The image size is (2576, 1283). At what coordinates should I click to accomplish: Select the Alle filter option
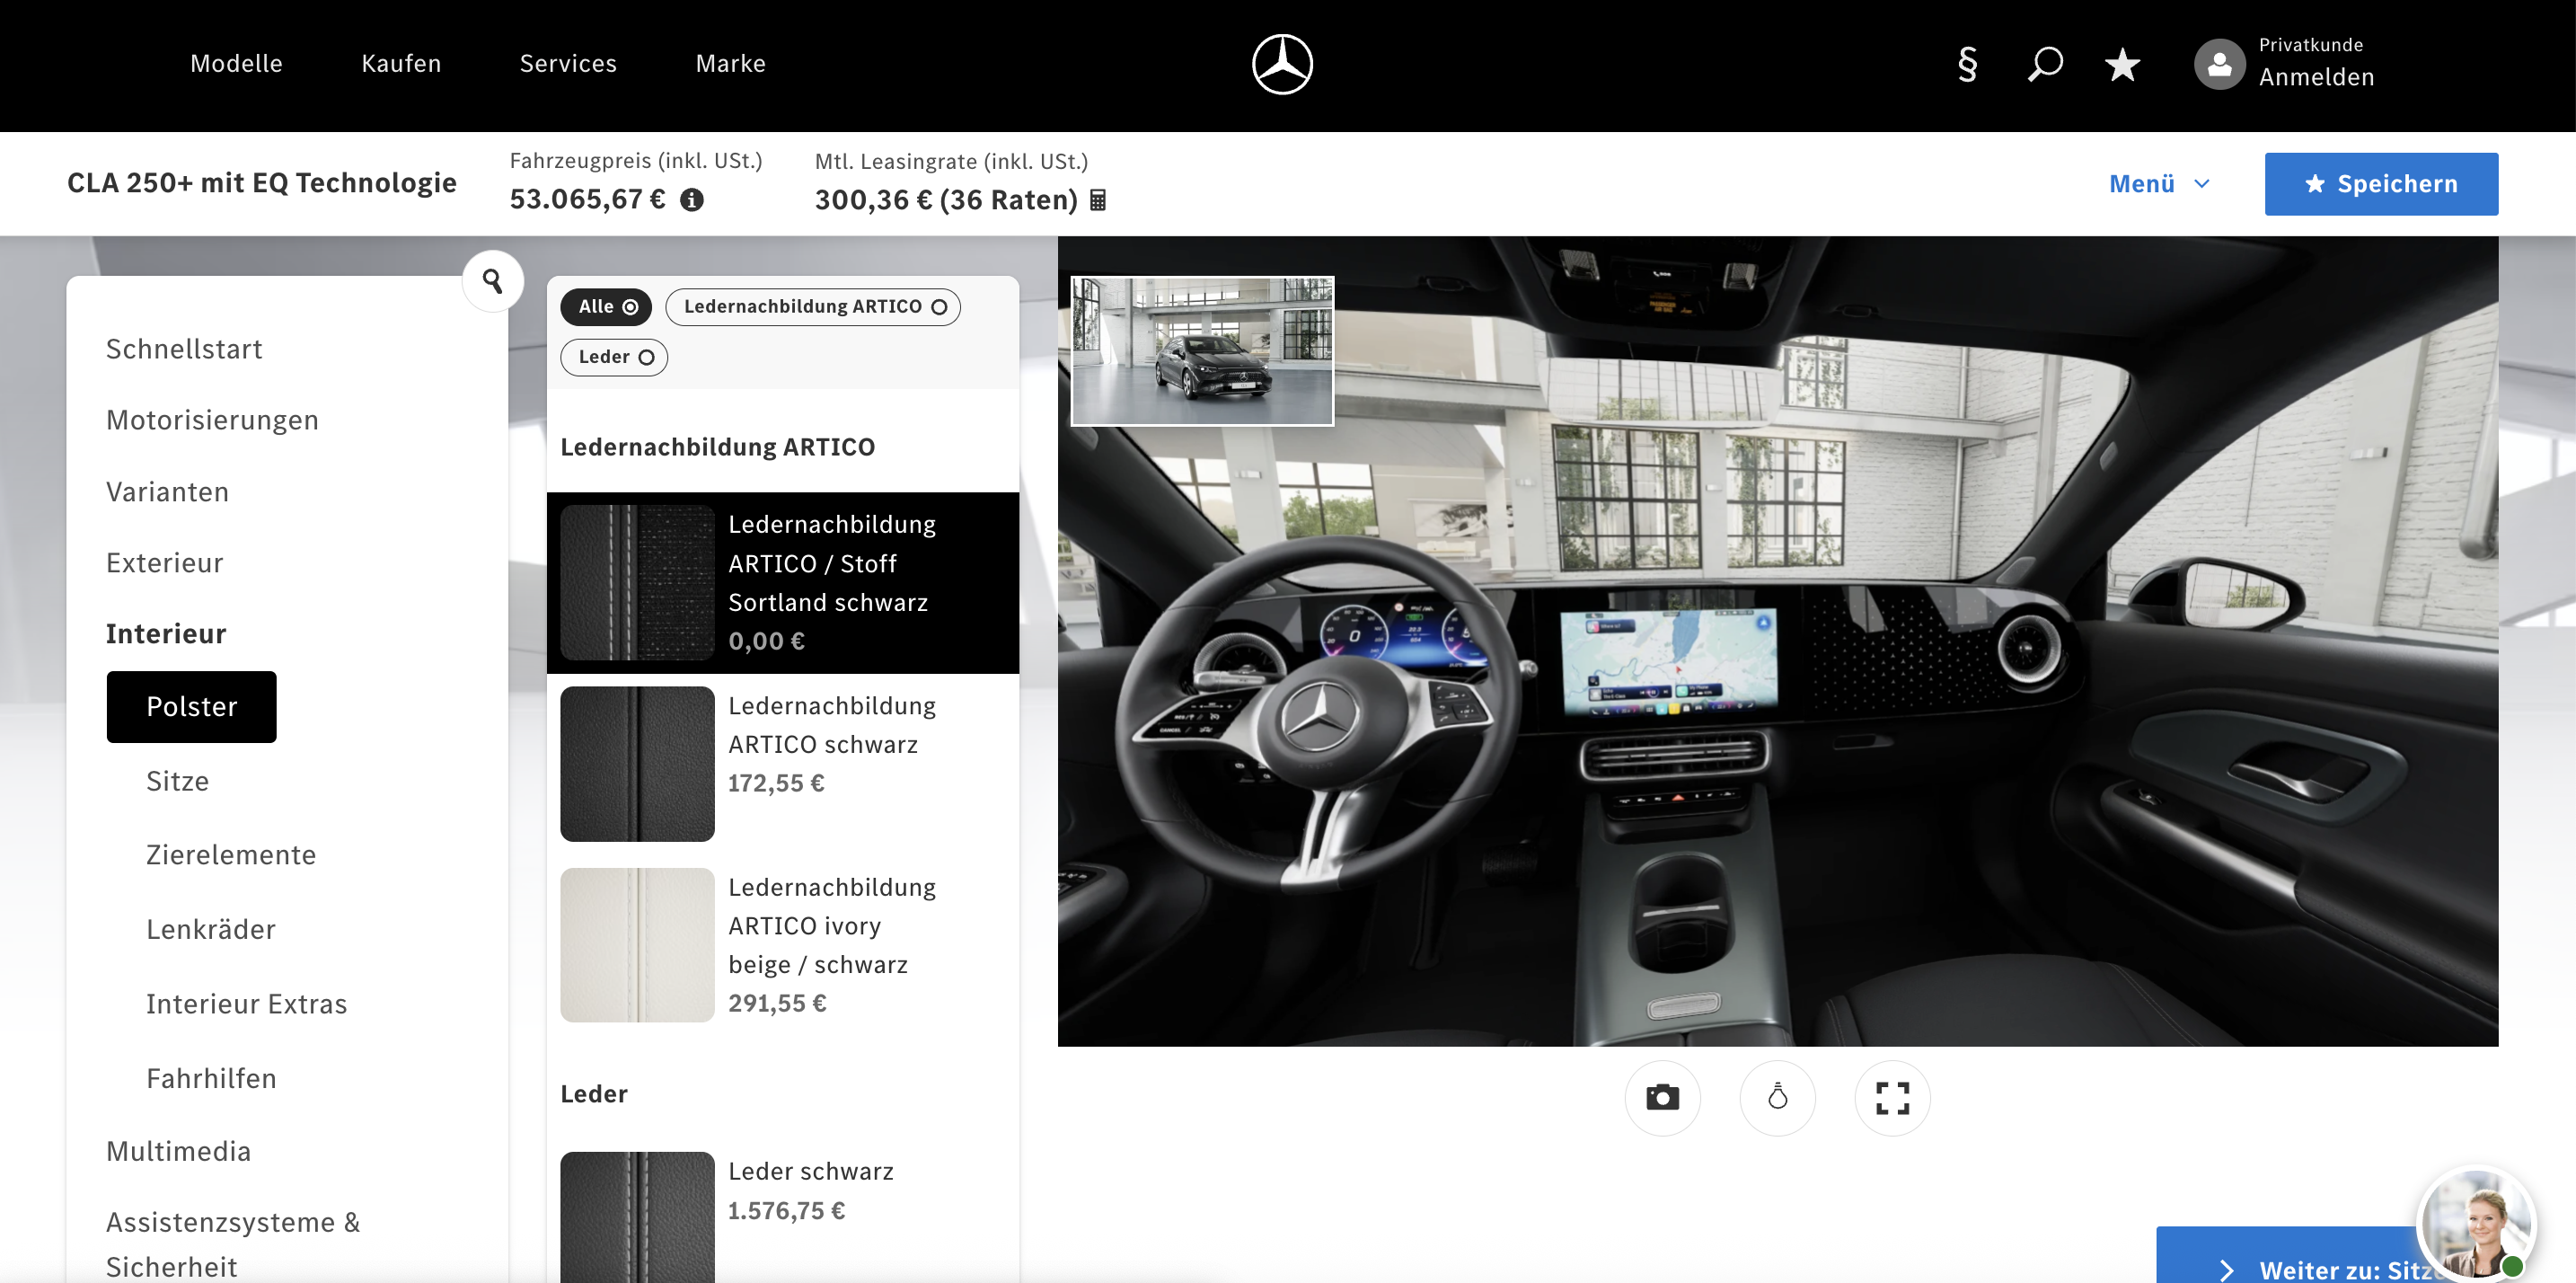[606, 307]
